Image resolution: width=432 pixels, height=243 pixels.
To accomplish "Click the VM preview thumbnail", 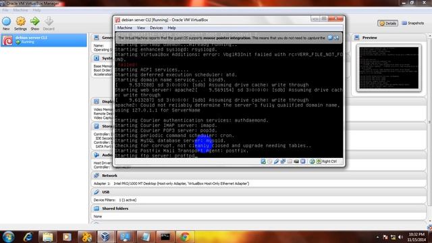I will 389,67.
